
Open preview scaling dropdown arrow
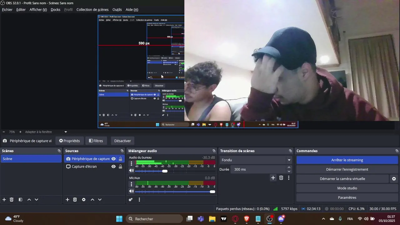click(66, 132)
